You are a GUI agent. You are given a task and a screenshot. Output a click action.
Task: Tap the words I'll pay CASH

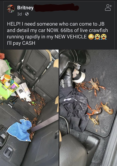pos(21,43)
